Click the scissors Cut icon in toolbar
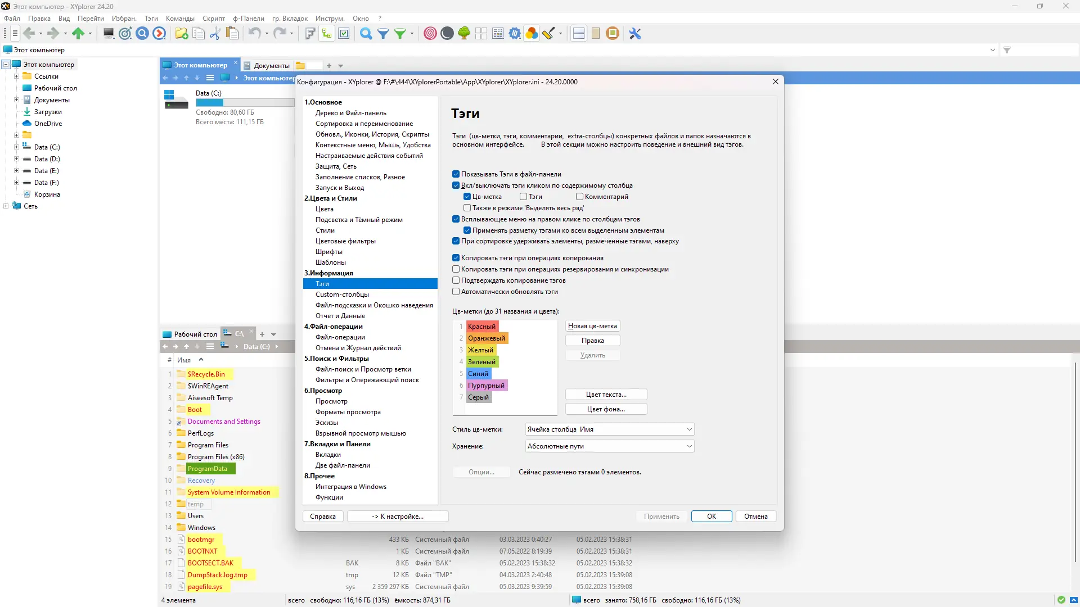Viewport: 1080px width, 607px height. (215, 34)
